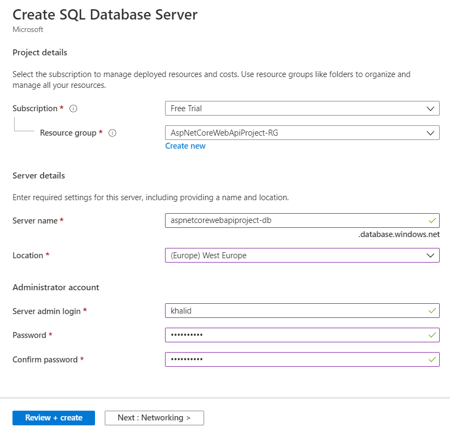The height and width of the screenshot is (434, 450).
Task: Click the 'Enter required settings for this server' description
Action: pos(151,197)
